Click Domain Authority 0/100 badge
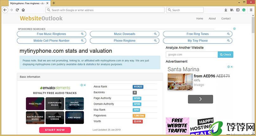The image size is (256, 136). click(x=137, y=104)
